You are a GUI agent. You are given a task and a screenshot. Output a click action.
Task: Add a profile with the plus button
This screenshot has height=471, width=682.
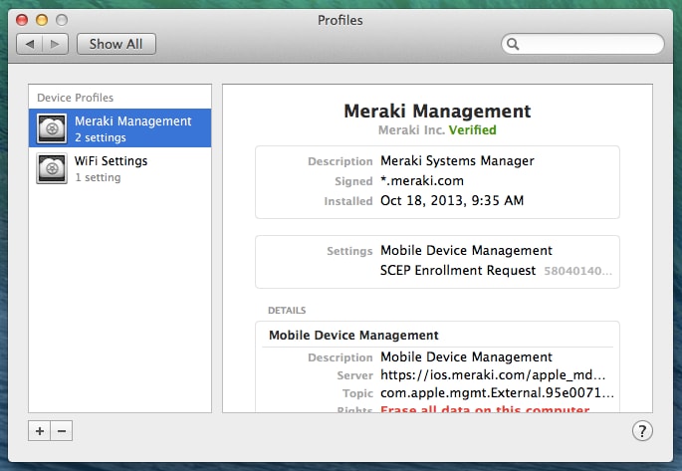[40, 431]
